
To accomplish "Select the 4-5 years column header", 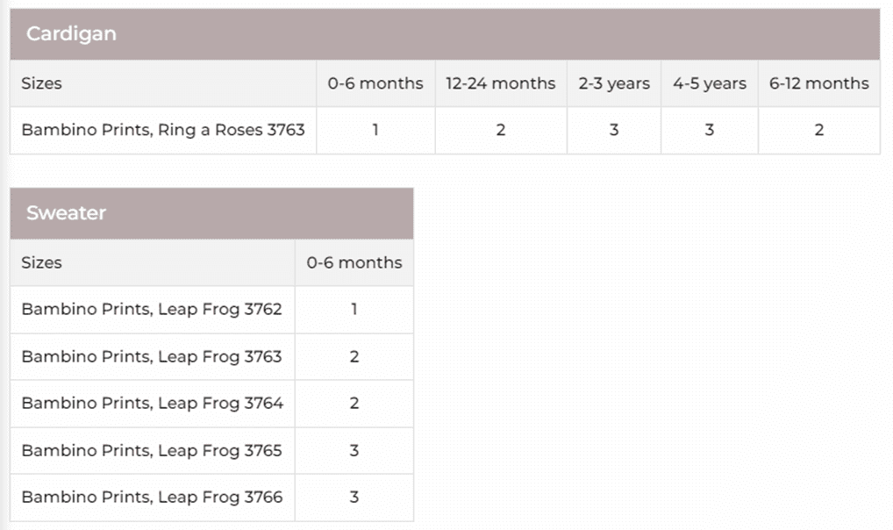I will (710, 83).
